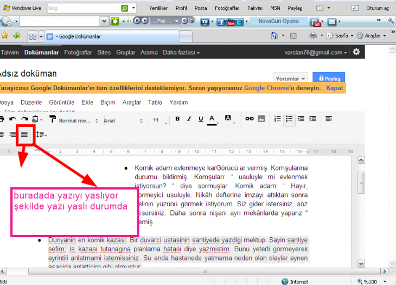Open the blank new browser tab

(x=186, y=36)
